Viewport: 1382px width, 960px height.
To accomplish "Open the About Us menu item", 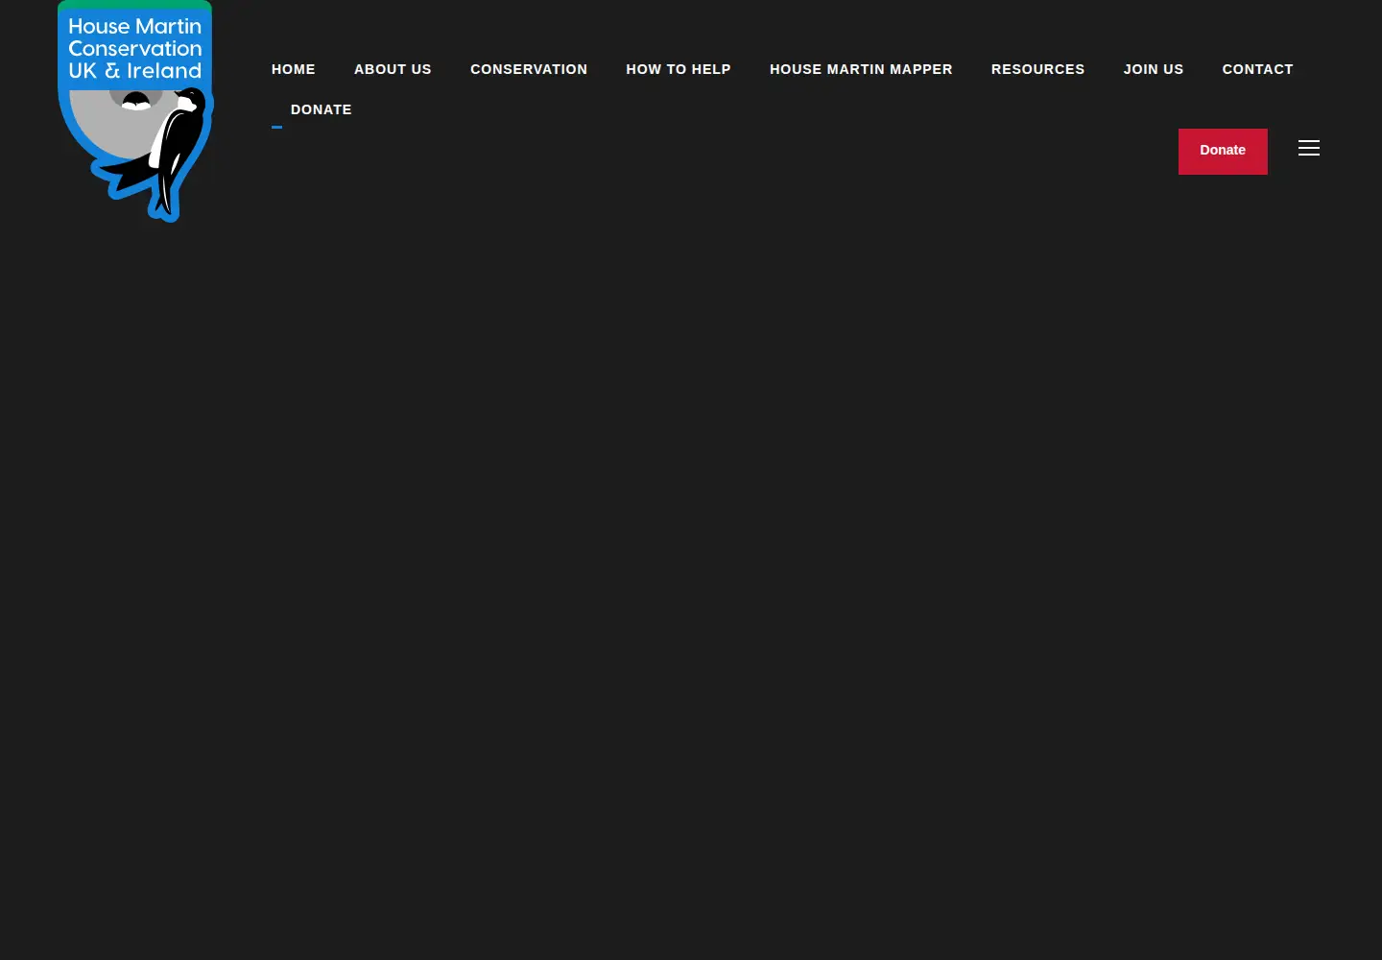I will [393, 69].
